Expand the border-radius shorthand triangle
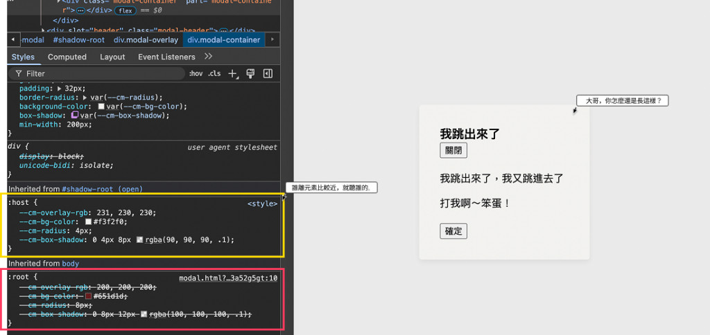 [x=85, y=98]
